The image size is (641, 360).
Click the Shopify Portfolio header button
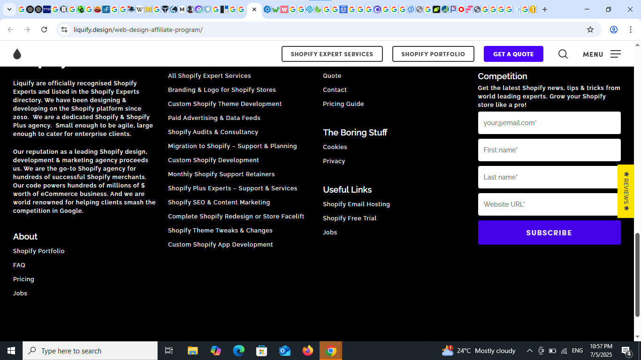[433, 54]
